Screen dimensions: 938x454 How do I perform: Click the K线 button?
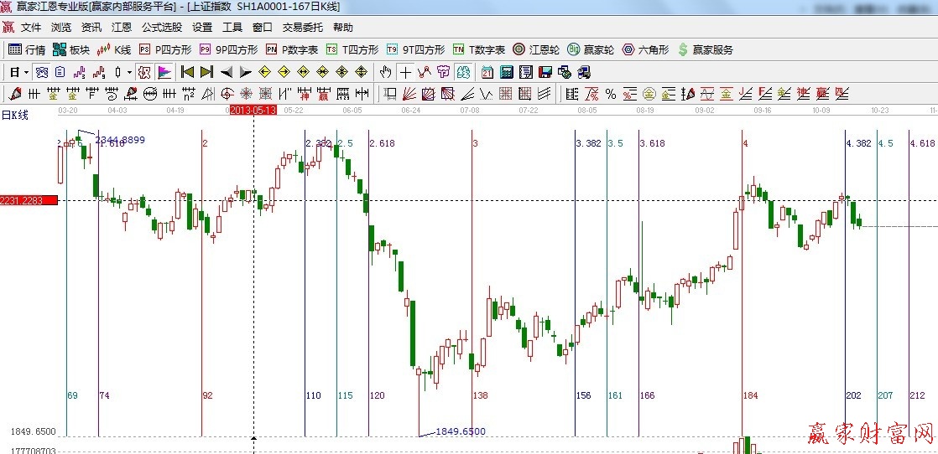(x=114, y=49)
